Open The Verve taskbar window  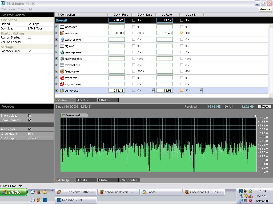coord(76,192)
